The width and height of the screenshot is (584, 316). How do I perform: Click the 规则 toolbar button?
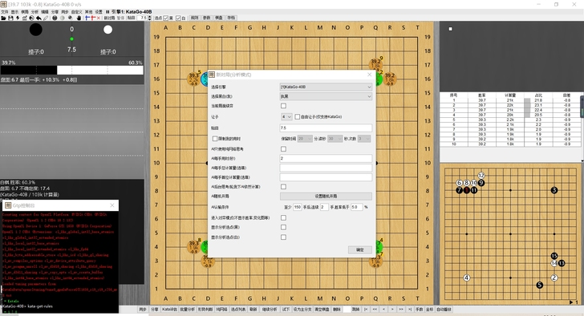[195, 18]
